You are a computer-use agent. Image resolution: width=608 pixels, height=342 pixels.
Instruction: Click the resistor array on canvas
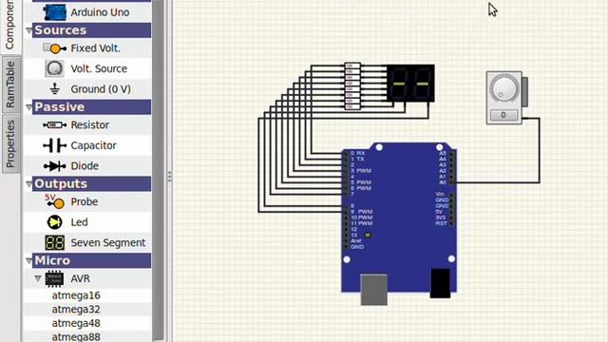coord(352,86)
